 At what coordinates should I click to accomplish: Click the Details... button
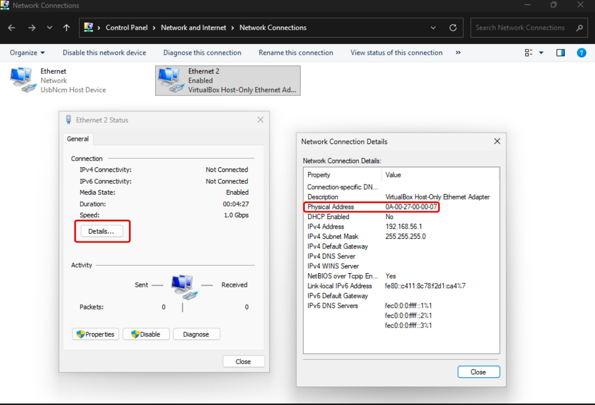(101, 231)
